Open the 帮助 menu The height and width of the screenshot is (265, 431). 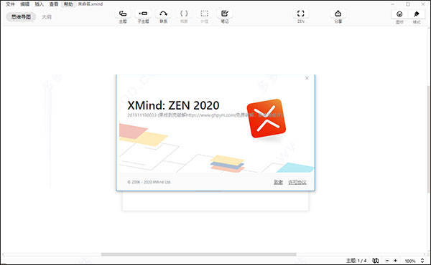(x=68, y=4)
